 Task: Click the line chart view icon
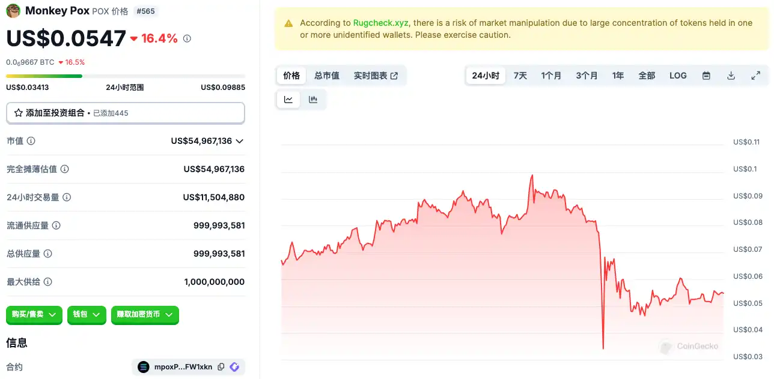pyautogui.click(x=288, y=100)
